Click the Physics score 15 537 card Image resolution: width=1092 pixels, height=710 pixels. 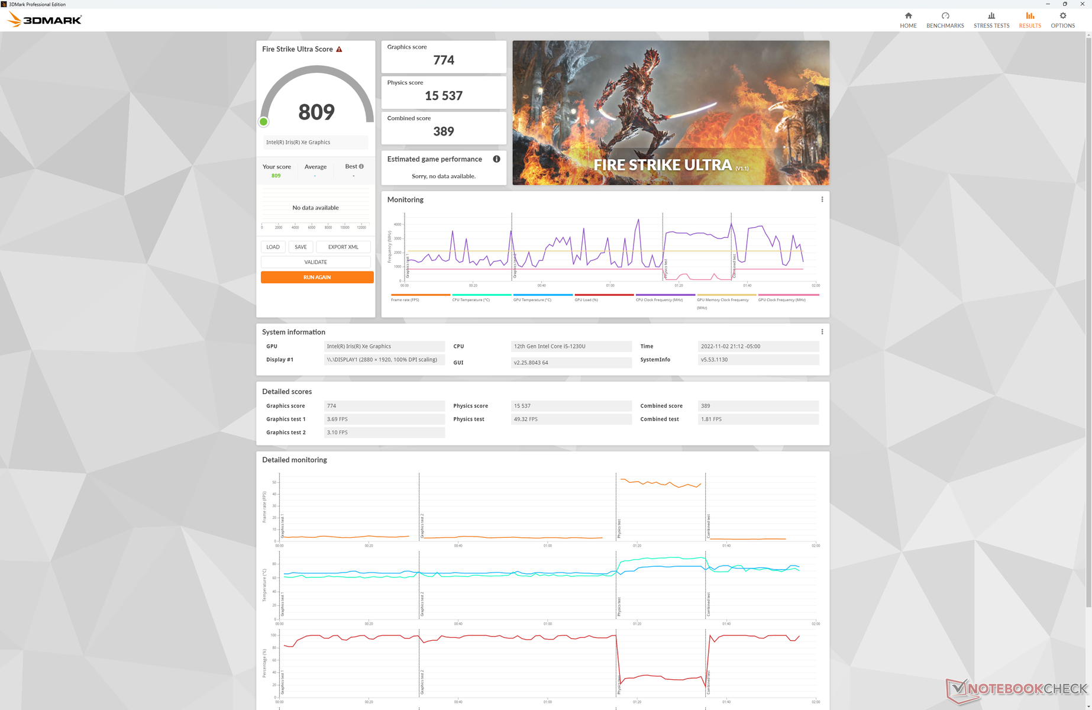click(x=444, y=92)
